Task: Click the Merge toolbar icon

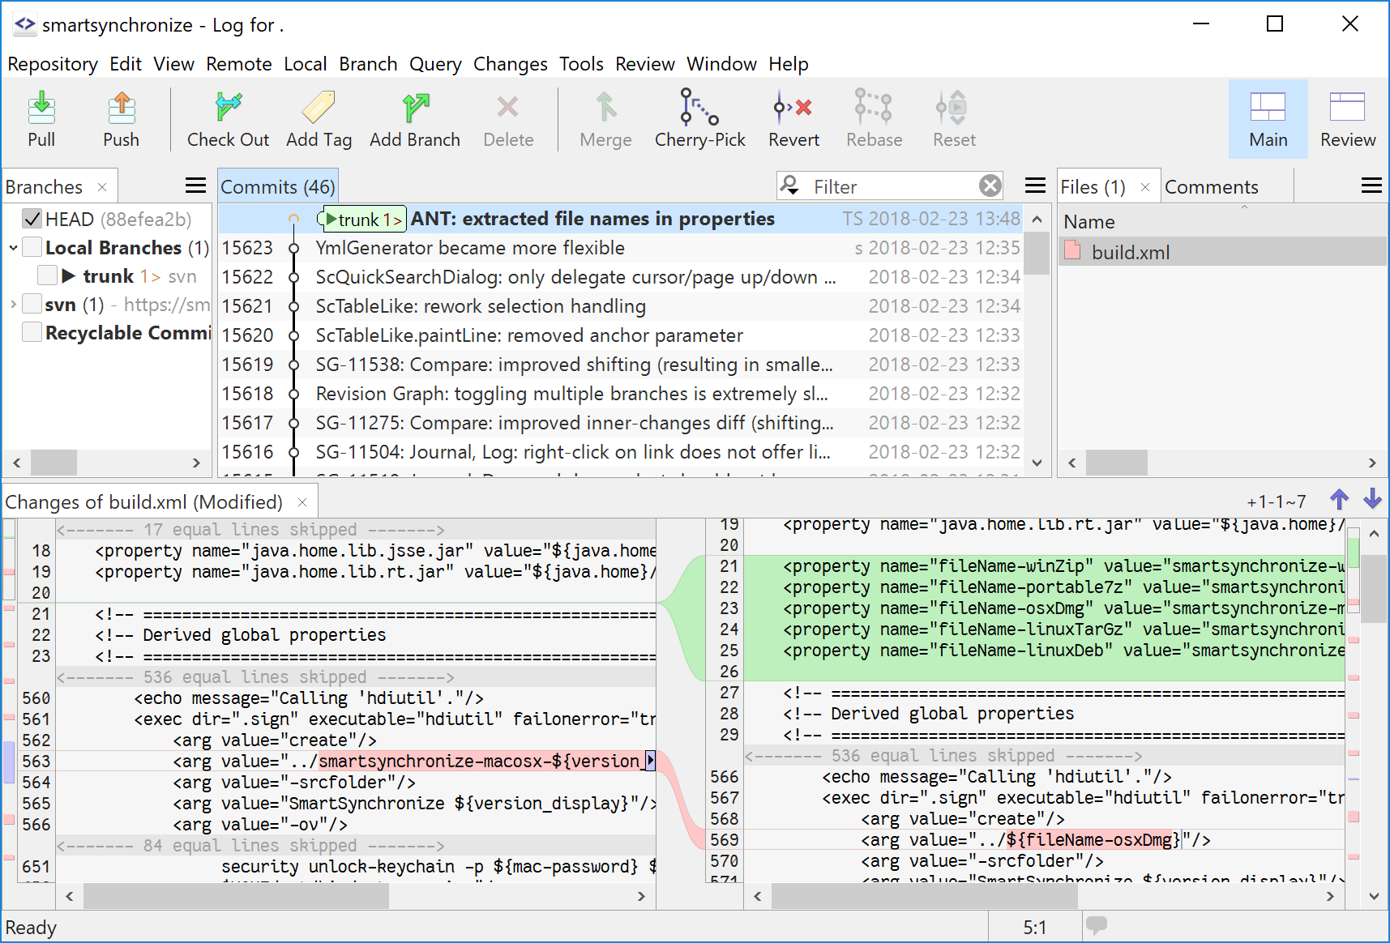Action: (606, 107)
